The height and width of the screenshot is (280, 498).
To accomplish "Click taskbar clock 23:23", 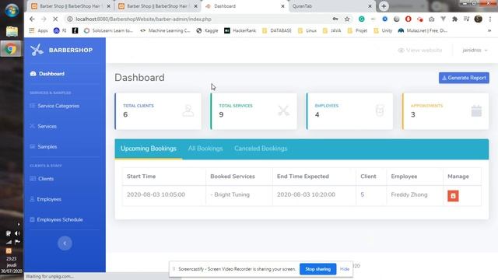I will point(12,259).
